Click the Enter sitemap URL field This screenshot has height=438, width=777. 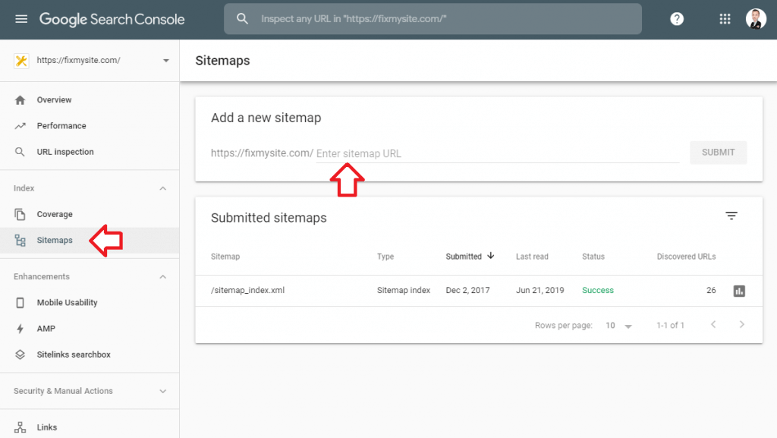pyautogui.click(x=498, y=153)
